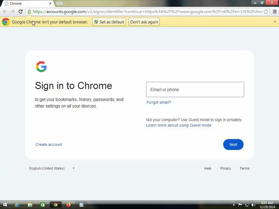The height and width of the screenshot is (209, 279).
Task: Click the Google G logo
Action: [41, 67]
